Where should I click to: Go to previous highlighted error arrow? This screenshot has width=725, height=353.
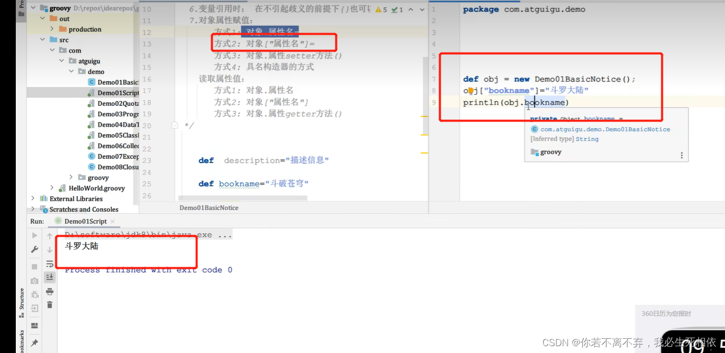point(411,9)
